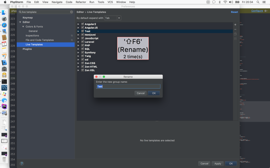Add a new live template group
The width and height of the screenshot is (270, 168).
(x=235, y=24)
